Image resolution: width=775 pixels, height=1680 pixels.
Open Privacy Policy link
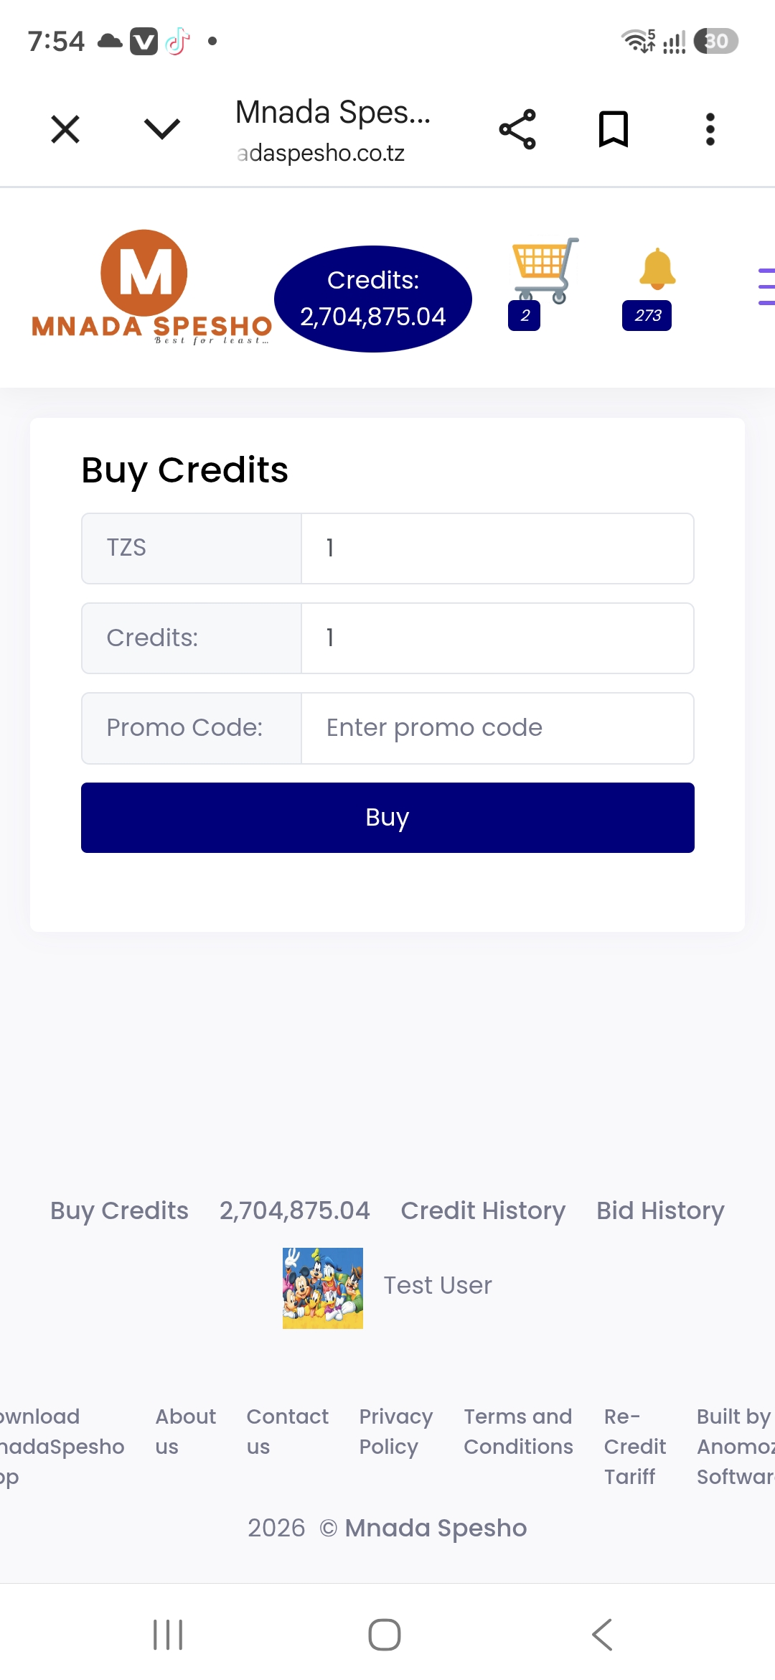click(396, 1432)
